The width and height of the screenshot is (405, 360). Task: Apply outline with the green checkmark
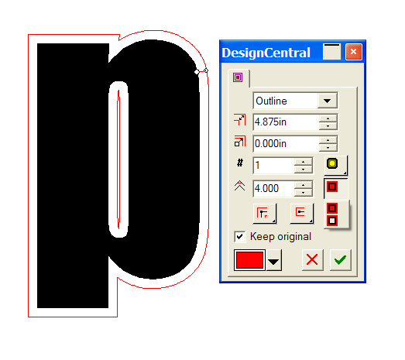click(341, 260)
